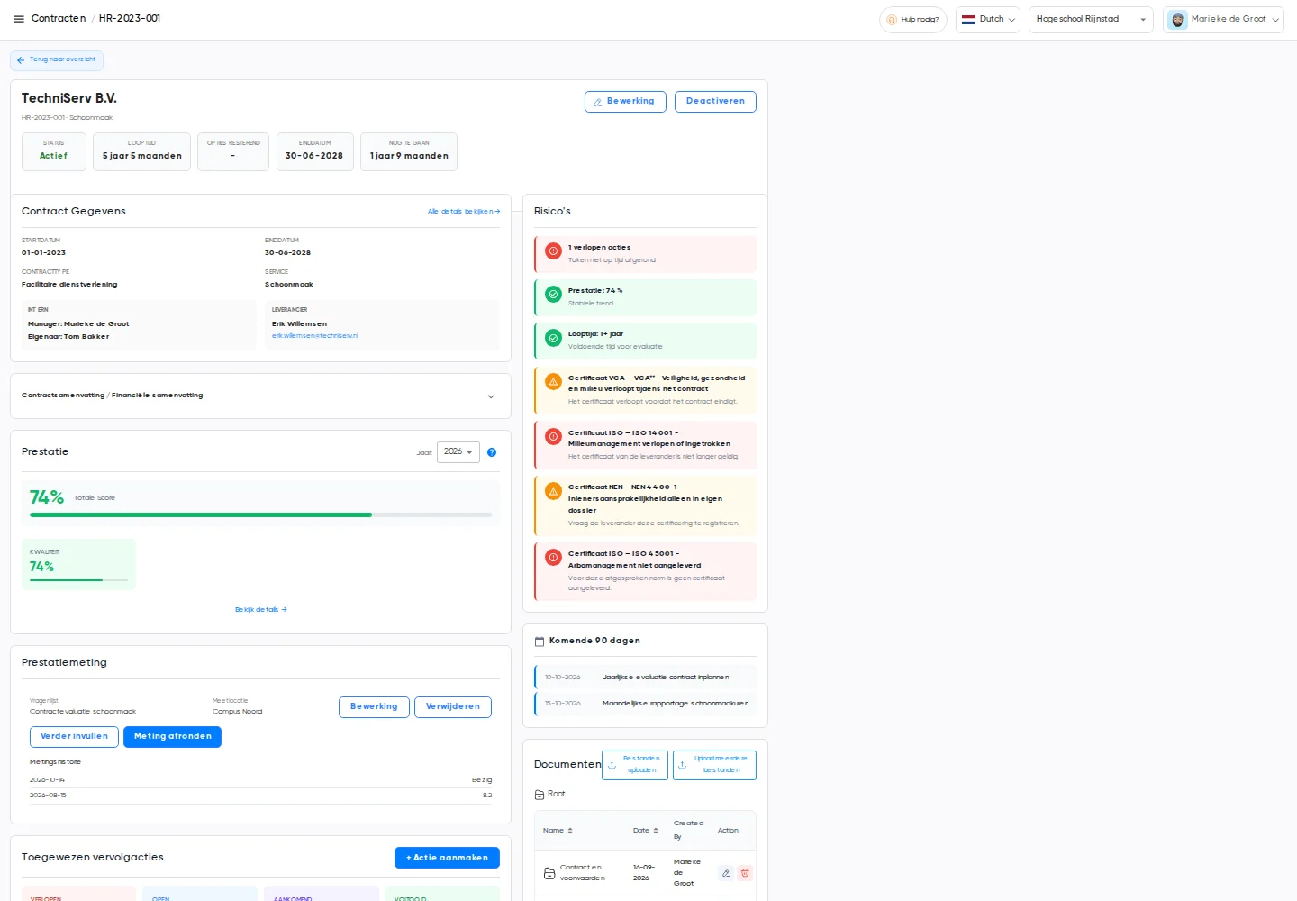
Task: Click the folder icon for Contract en voorwaarden
Action: click(x=549, y=873)
